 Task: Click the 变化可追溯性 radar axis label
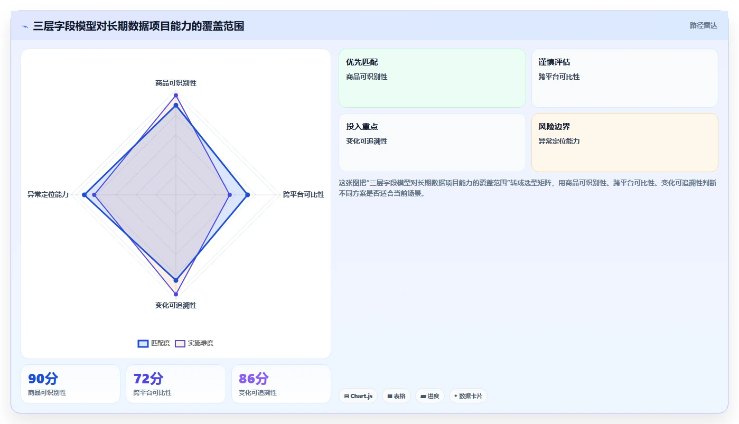point(176,305)
